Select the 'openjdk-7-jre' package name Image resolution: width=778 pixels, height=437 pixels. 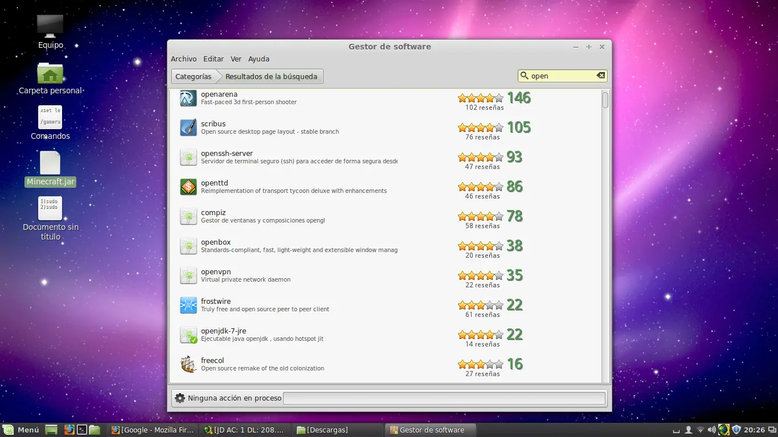223,331
